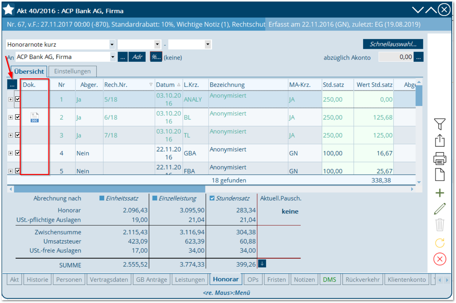Open the Honorarnote kurz dropdown

112,44
